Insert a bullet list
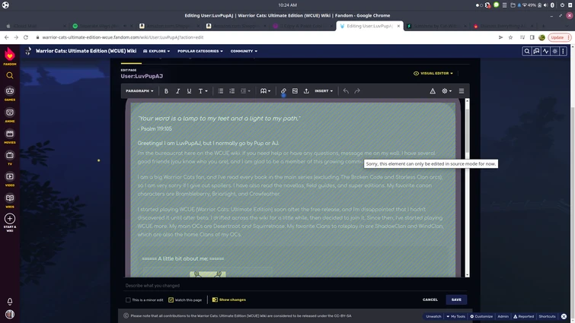 [x=220, y=91]
